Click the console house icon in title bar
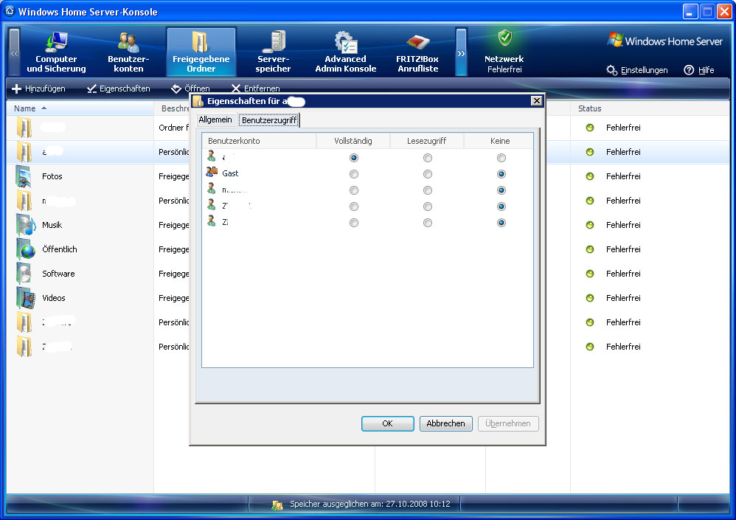736x520 pixels. 10,11
